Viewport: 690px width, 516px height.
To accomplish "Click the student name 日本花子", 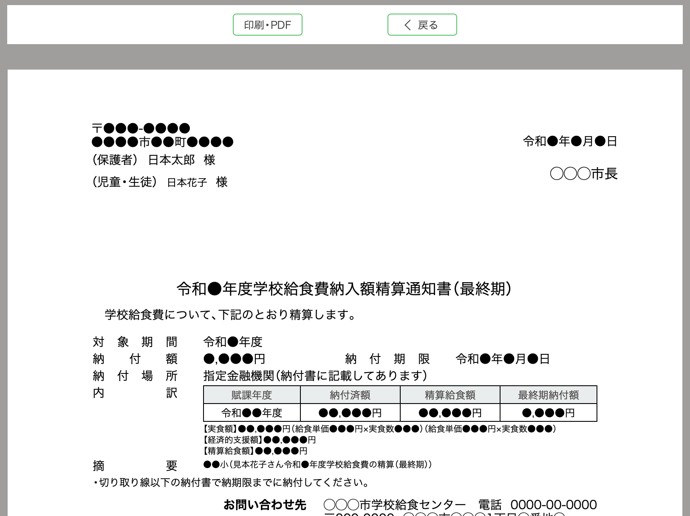I will [187, 182].
